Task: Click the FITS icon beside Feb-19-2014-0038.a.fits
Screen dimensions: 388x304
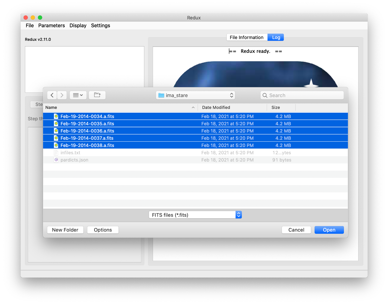Action: coord(56,145)
